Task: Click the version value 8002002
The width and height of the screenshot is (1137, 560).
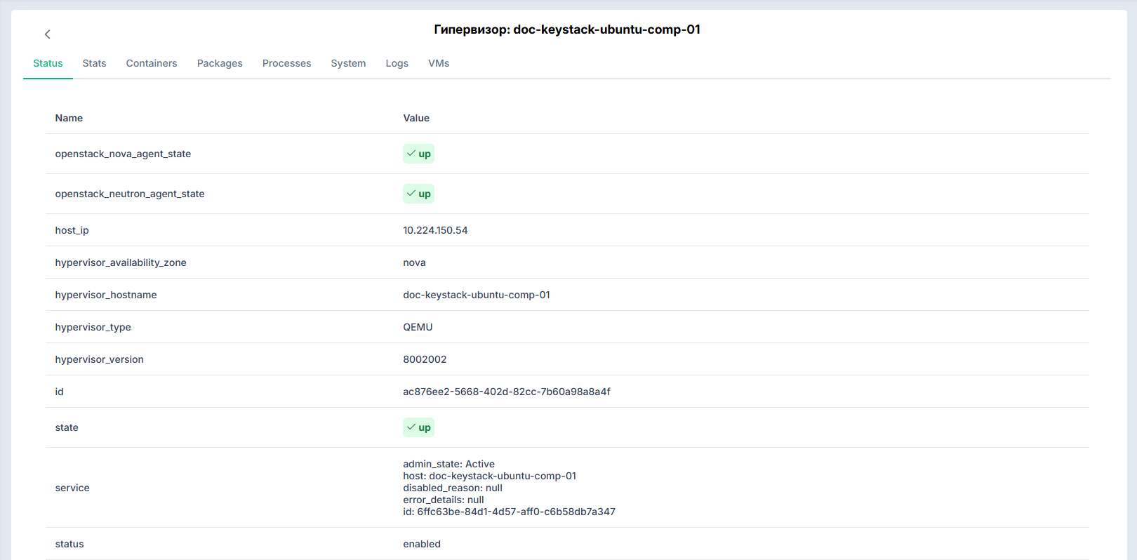Action: click(425, 359)
